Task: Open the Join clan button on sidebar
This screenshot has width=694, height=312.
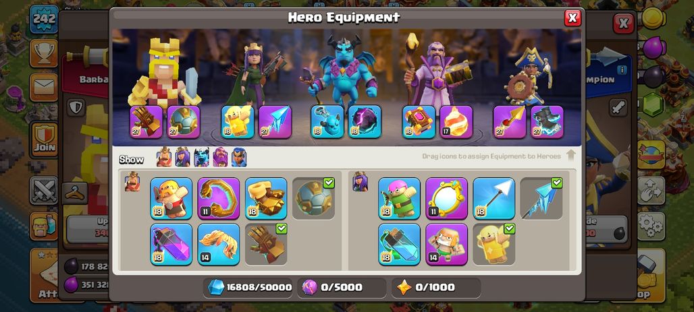Action: point(43,139)
